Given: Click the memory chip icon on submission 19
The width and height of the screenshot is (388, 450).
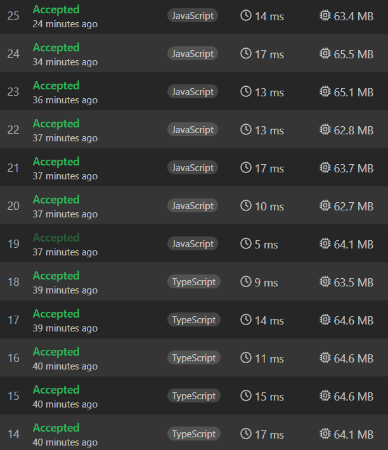Looking at the screenshot, I should point(325,243).
